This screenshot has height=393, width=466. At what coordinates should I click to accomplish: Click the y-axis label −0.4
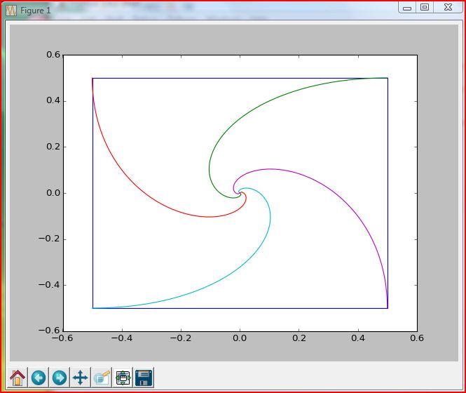[49, 285]
